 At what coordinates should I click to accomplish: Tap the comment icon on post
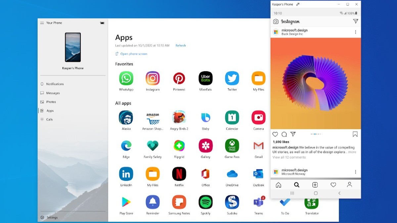coord(284,134)
